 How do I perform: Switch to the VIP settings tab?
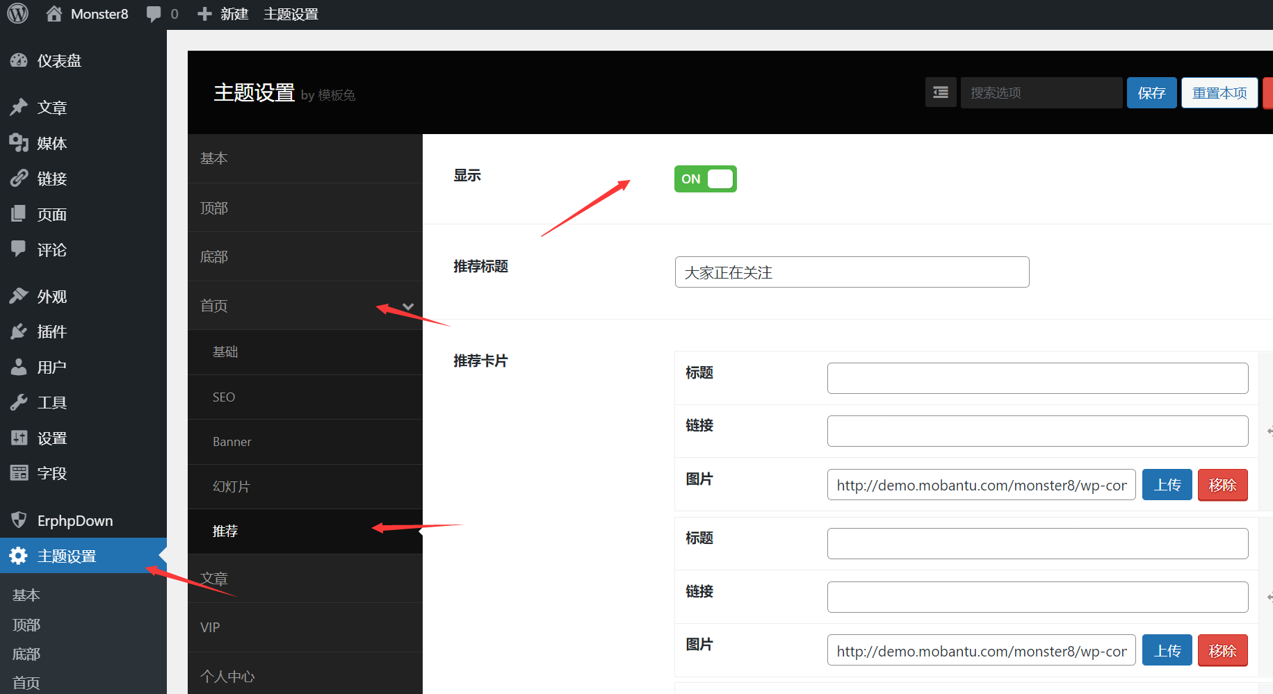(210, 627)
